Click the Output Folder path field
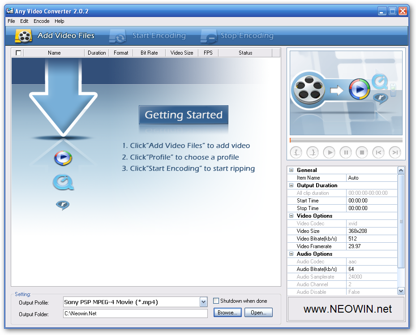The width and height of the screenshot is (416, 335). 135,314
